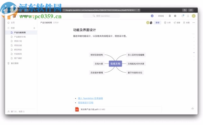Select the 树状目录结构 mind map node
Screen dimensions: 203x125
coord(97,55)
